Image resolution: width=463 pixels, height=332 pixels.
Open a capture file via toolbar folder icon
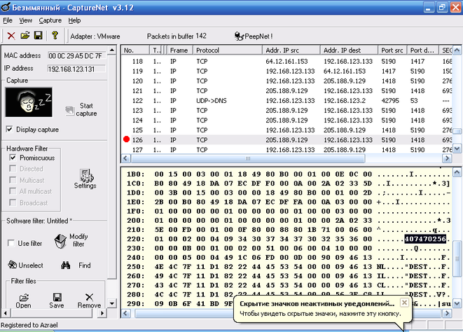(25, 36)
